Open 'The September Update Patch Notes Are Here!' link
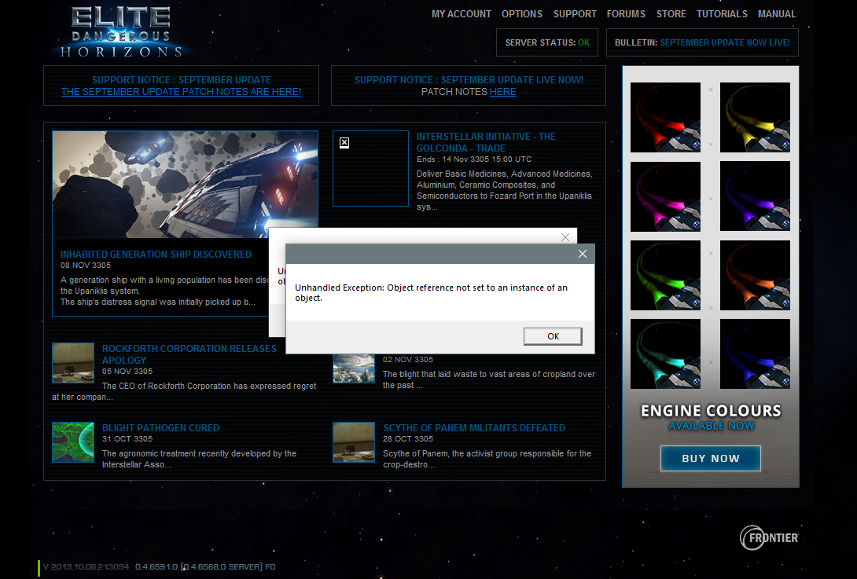857x579 pixels. (181, 92)
